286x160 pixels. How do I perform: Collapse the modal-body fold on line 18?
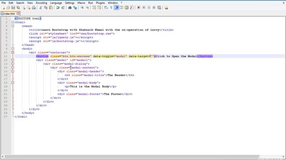click(13, 83)
